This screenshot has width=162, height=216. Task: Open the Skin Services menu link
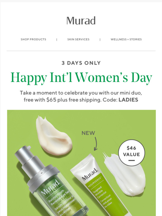[x=78, y=39]
